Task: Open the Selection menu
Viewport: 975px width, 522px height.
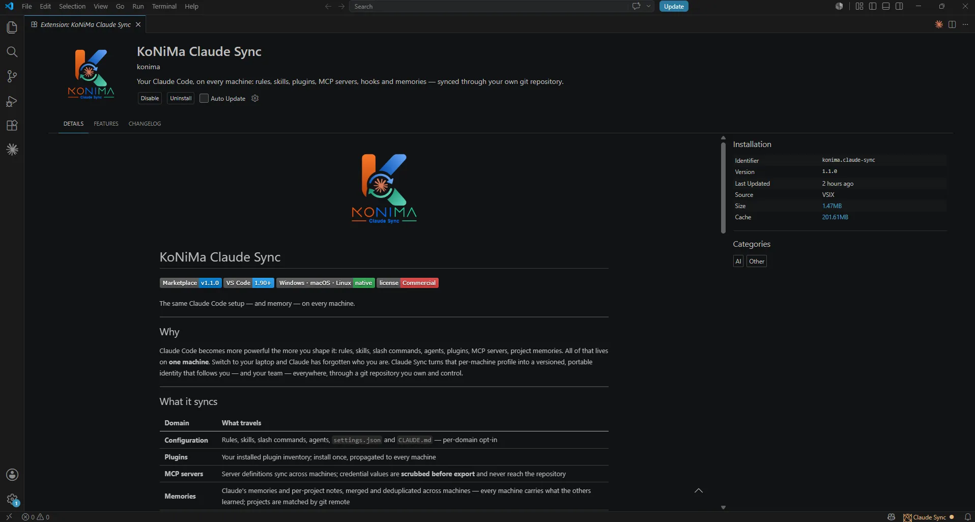Action: point(72,6)
